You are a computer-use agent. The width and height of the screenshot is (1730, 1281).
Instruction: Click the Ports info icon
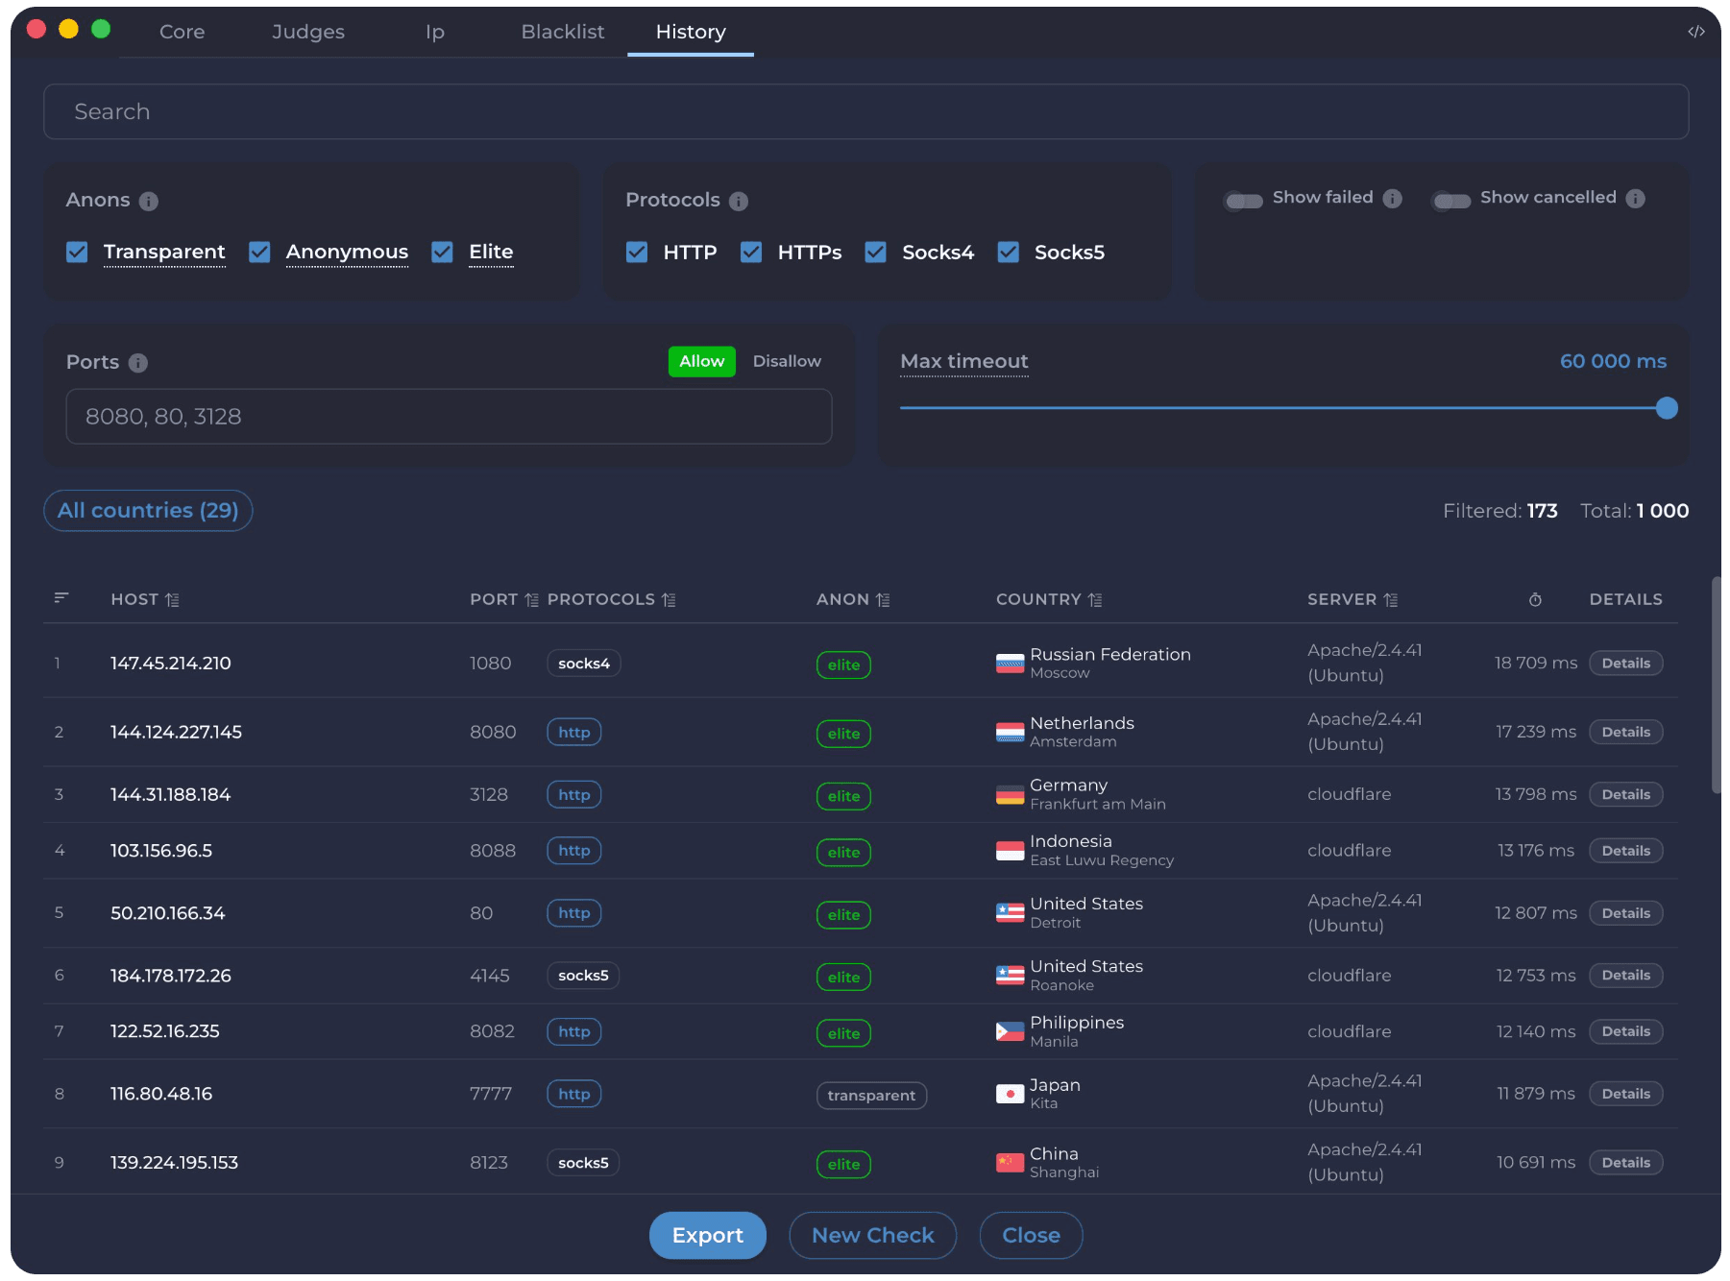pos(137,363)
